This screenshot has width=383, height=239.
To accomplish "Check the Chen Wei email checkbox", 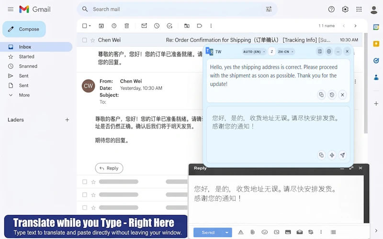I will 85,40.
